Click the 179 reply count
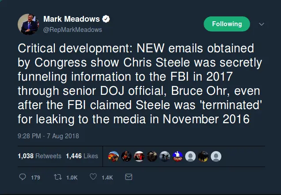281x195 pixels. [36, 178]
